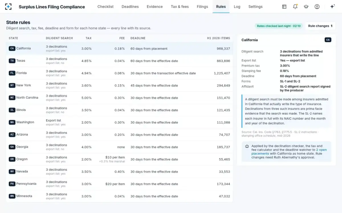The width and height of the screenshot is (342, 213).
Task: Click the TX state badge
Action: coord(12,61)
